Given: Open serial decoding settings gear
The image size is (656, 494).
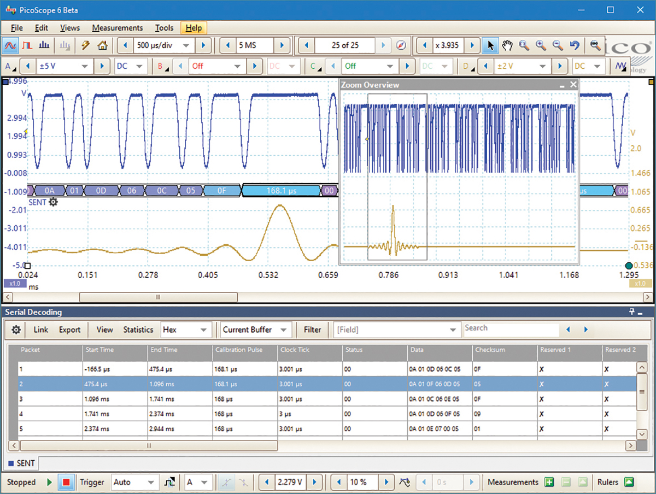Looking at the screenshot, I should (16, 330).
